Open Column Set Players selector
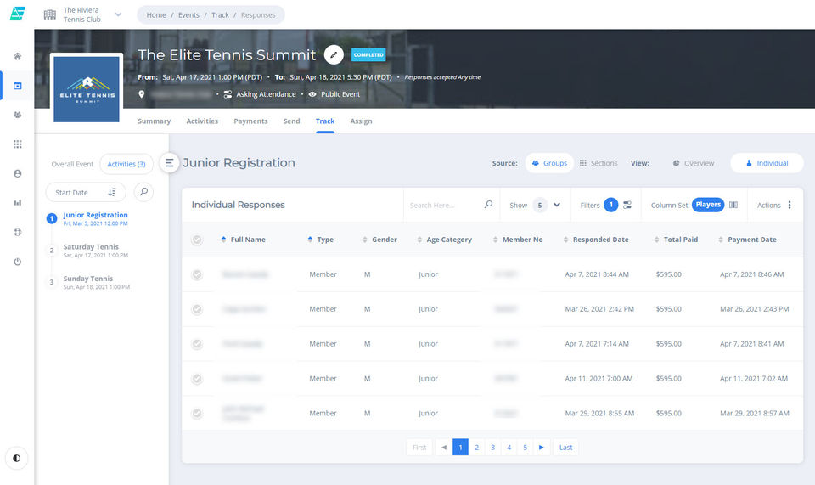This screenshot has width=815, height=485. pyautogui.click(x=708, y=205)
